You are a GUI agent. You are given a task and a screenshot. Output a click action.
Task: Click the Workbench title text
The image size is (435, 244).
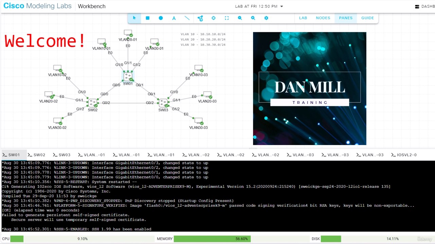coord(92,6)
